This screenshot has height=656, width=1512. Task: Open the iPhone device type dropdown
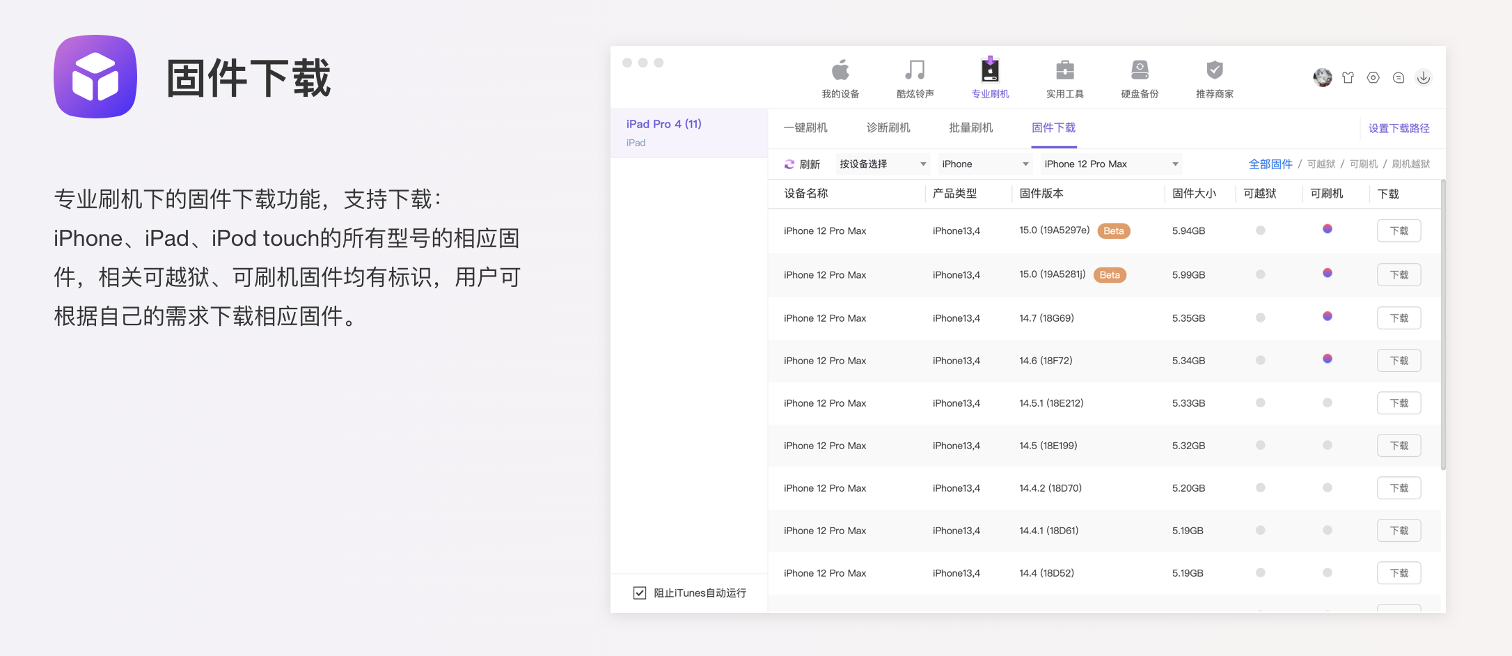(x=985, y=164)
